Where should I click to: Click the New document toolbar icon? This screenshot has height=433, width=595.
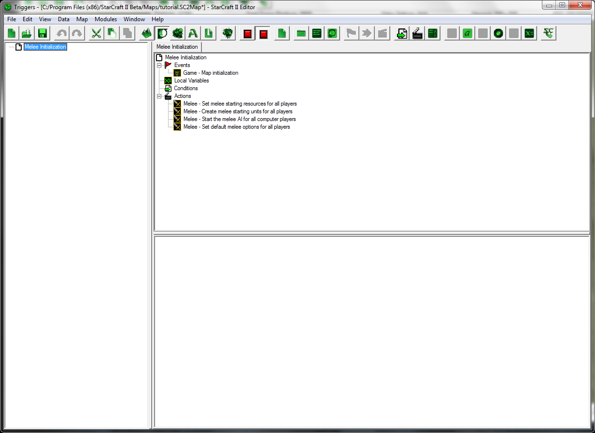[12, 33]
